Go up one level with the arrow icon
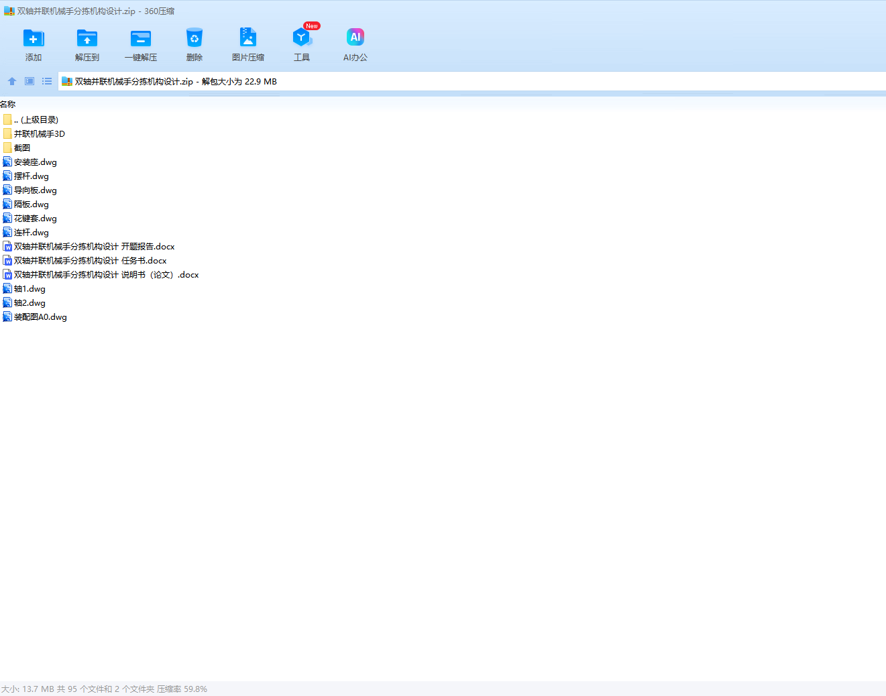 (12, 81)
